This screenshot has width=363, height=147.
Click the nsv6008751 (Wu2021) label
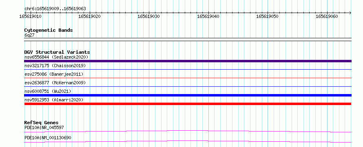[x=48, y=91]
